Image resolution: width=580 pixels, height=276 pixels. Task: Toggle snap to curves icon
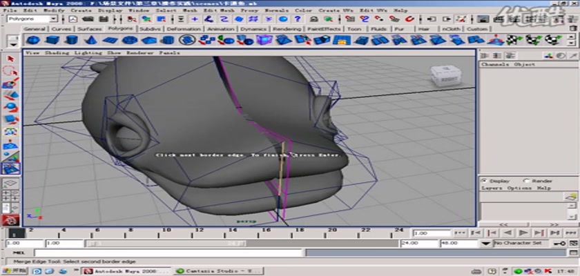coord(365,19)
